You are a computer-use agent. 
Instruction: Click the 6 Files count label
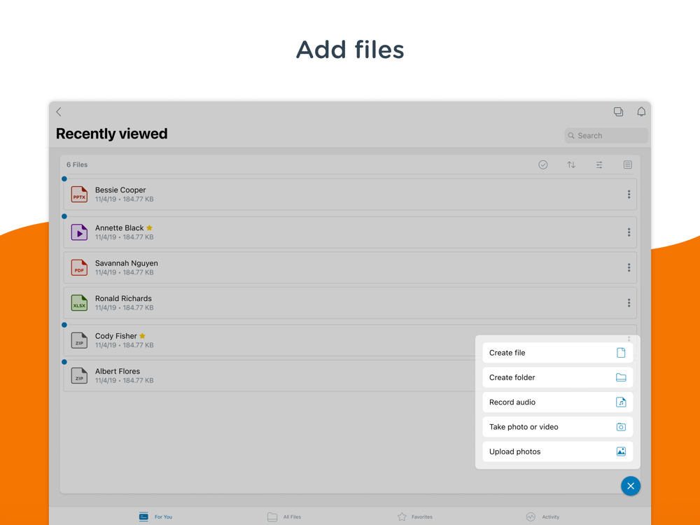[x=77, y=164]
